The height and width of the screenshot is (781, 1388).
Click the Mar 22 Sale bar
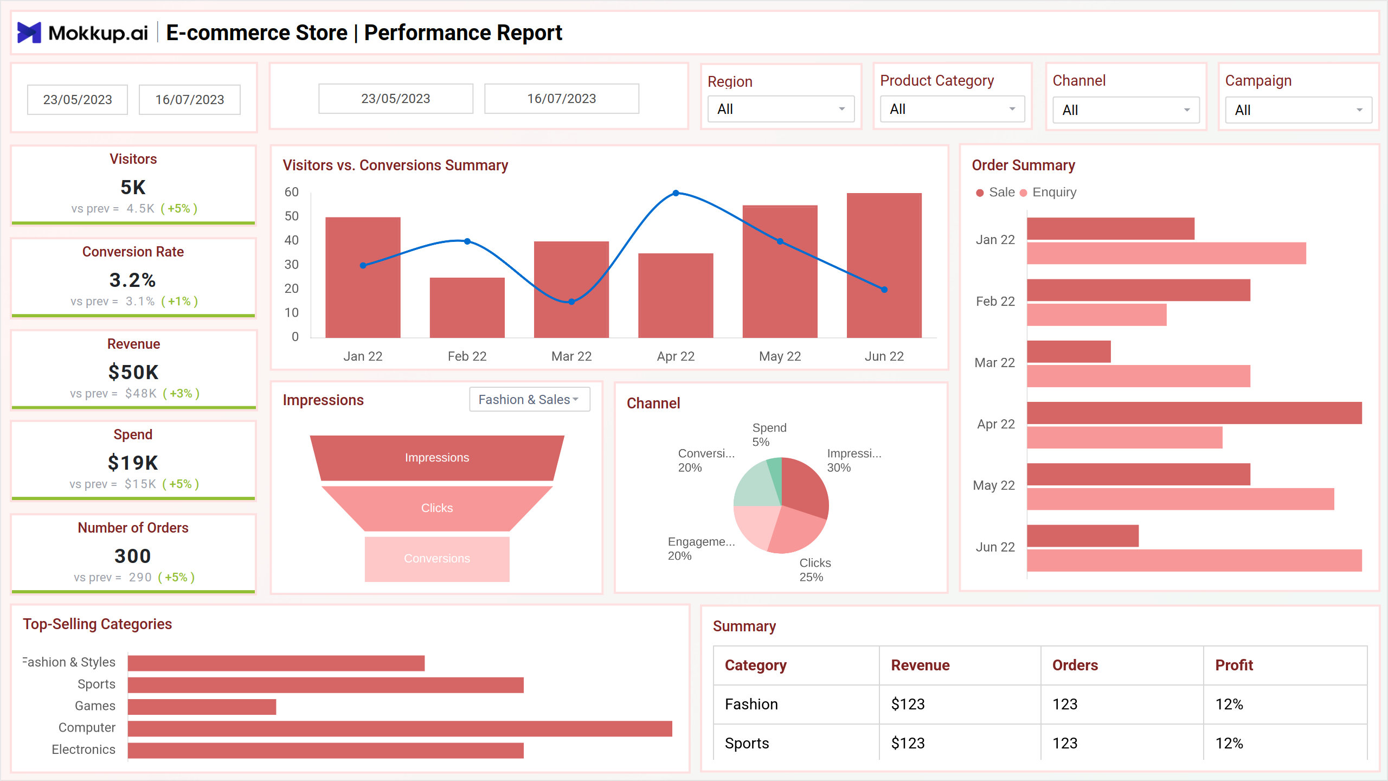1069,351
